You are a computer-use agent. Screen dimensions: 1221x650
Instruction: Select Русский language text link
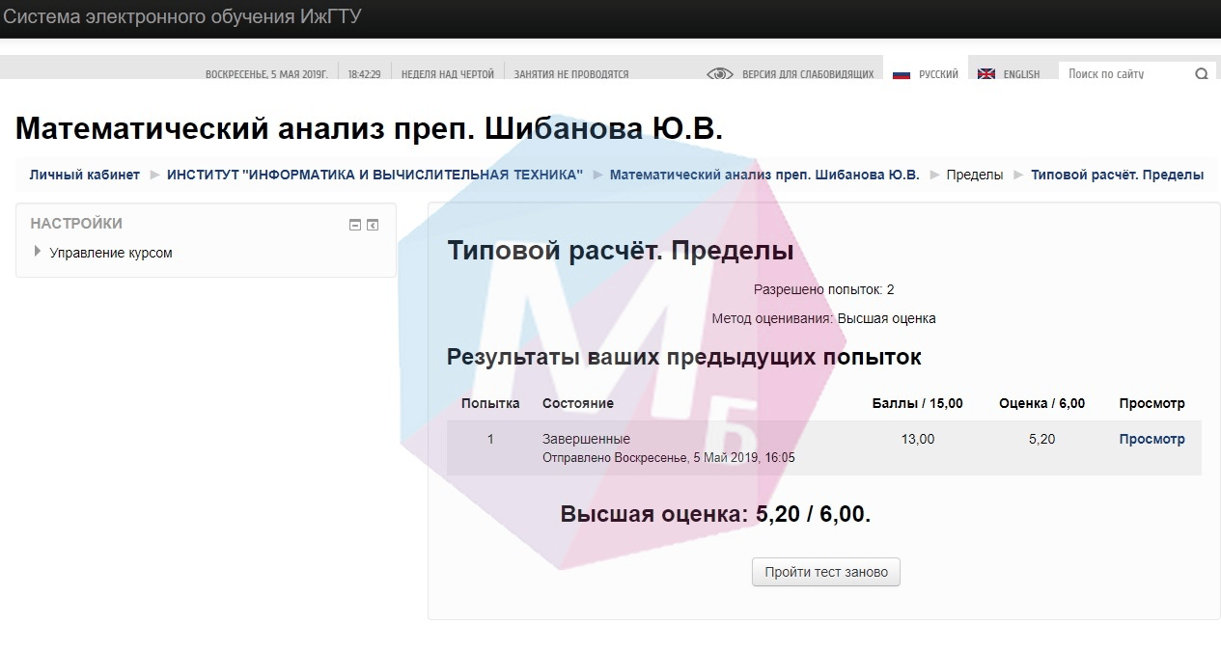point(938,74)
